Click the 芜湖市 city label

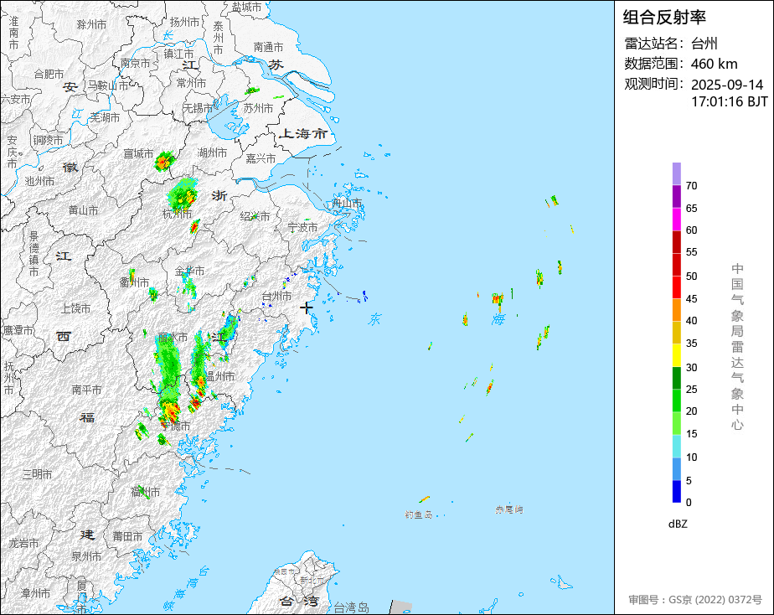pyautogui.click(x=105, y=117)
